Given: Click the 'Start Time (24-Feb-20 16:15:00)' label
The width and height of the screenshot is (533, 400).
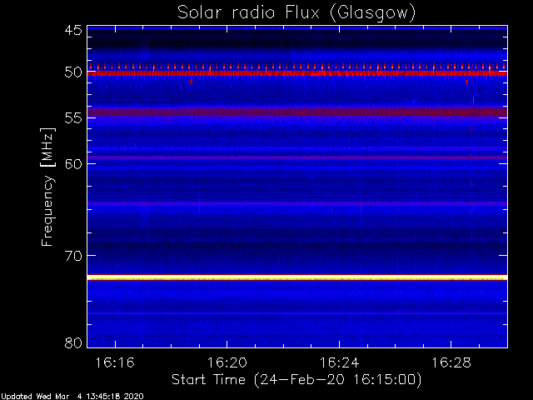Looking at the screenshot, I should click(296, 380).
